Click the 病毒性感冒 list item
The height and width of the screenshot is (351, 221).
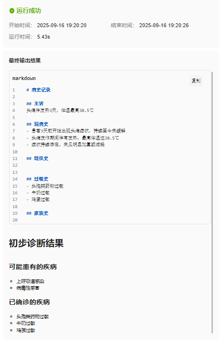[x=28, y=288]
